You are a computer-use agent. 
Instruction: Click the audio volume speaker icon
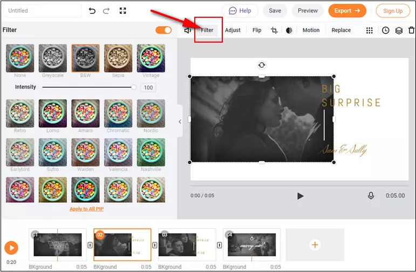(188, 30)
